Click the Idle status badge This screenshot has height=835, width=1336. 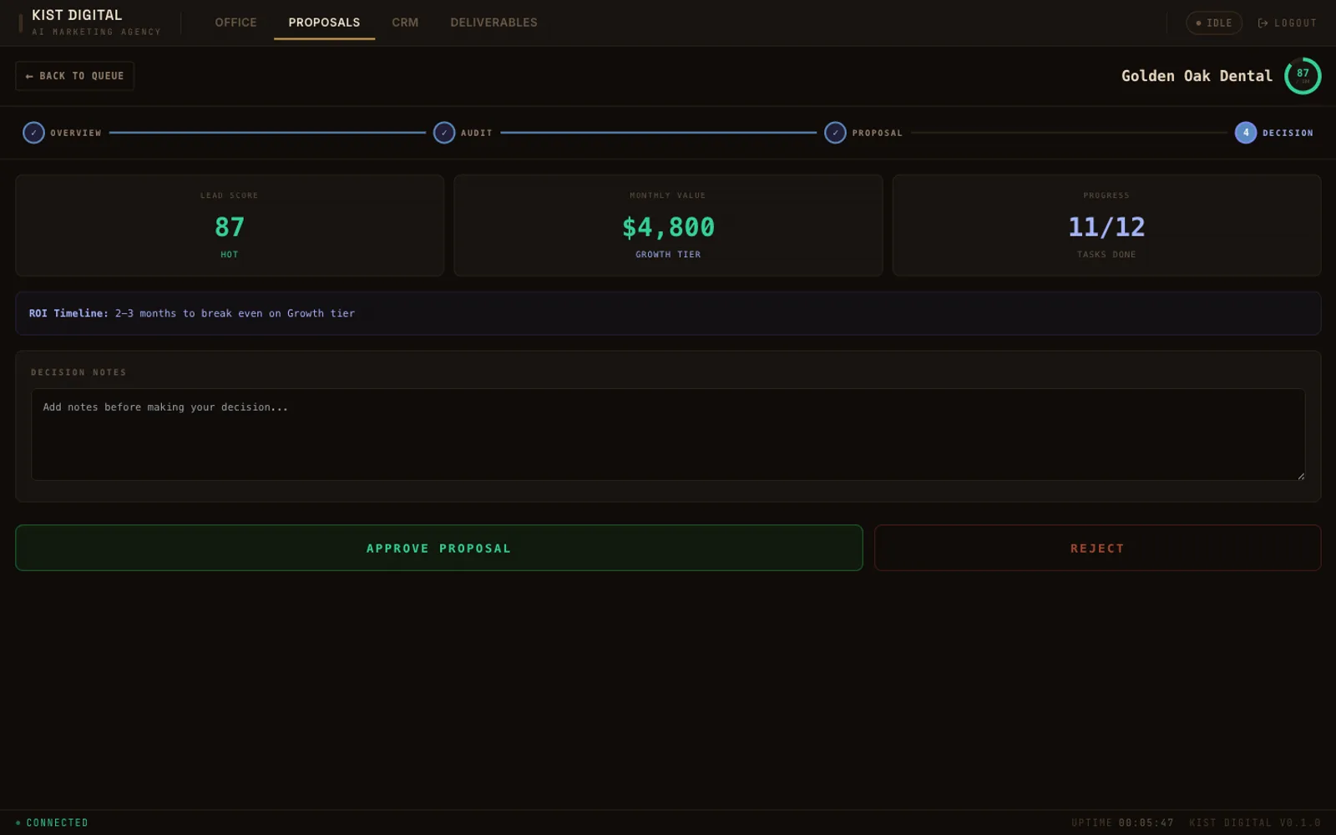pos(1214,23)
